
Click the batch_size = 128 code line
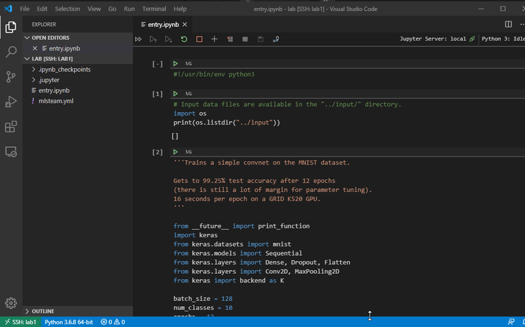203,299
